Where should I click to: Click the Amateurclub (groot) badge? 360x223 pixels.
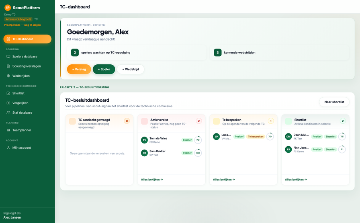pos(18,19)
